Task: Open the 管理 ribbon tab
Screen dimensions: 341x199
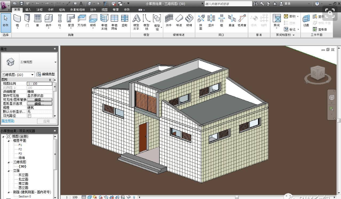Action: click(116, 10)
